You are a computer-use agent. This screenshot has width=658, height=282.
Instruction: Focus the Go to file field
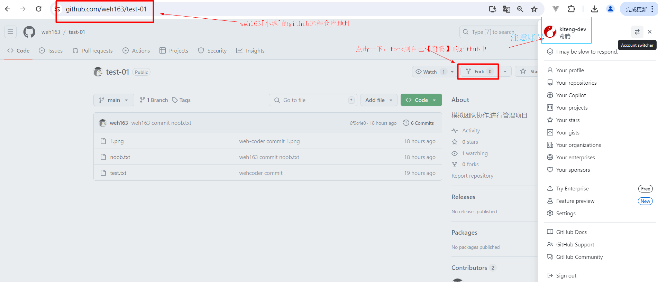(x=313, y=100)
